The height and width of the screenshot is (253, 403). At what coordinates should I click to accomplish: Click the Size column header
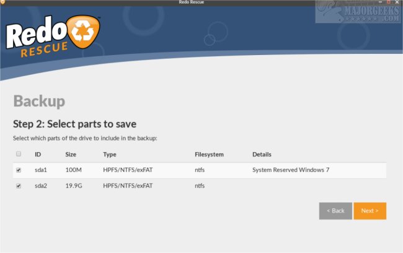(71, 154)
